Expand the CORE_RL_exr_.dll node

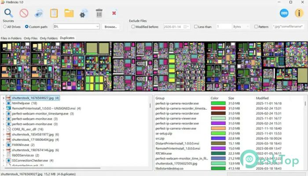(4, 129)
